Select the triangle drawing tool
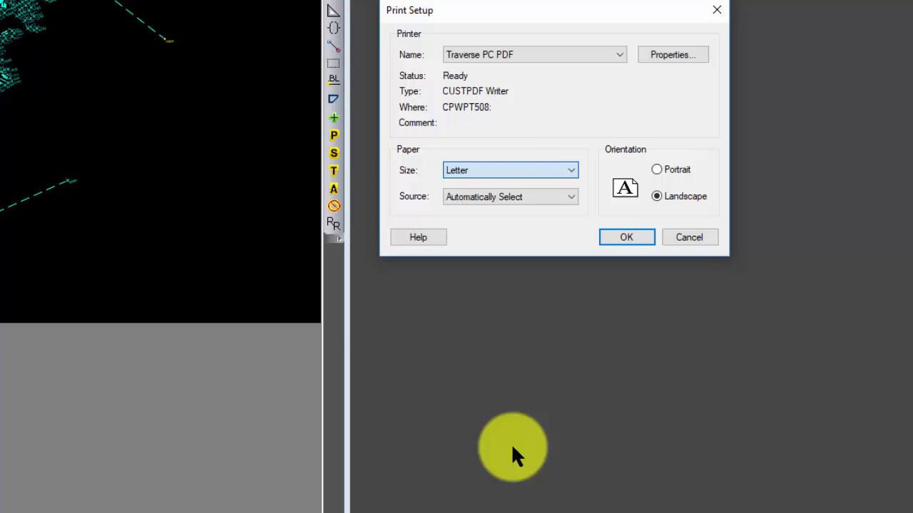Screen dimensions: 913x513 (x=333, y=11)
